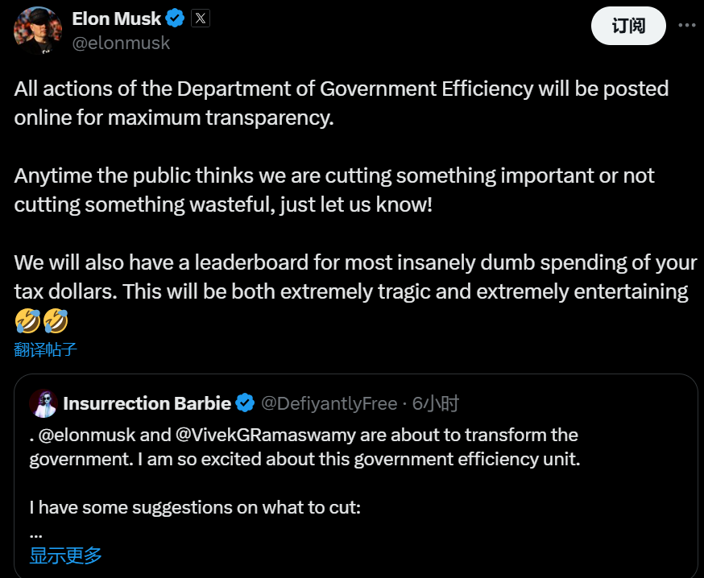Expand quoted post with 显示更多
704x578 pixels.
click(x=65, y=555)
